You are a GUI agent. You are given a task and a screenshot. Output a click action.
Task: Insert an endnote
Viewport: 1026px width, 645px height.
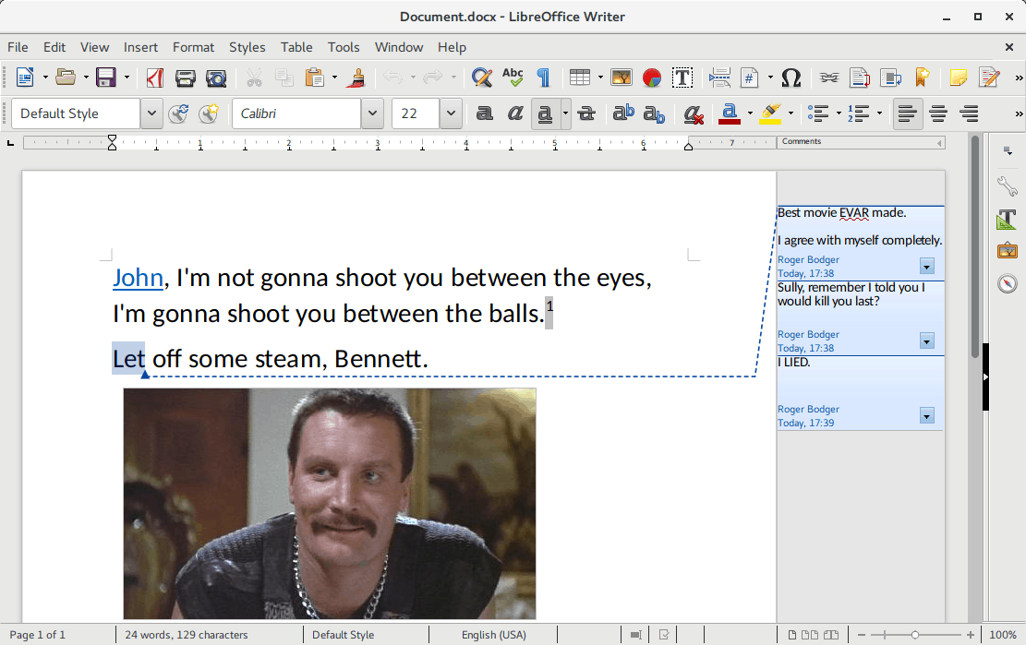click(x=890, y=78)
